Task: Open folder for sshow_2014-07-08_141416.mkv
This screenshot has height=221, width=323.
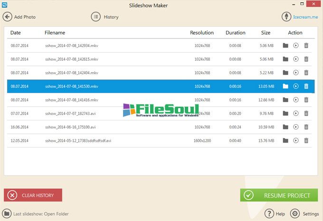Action: (x=285, y=100)
